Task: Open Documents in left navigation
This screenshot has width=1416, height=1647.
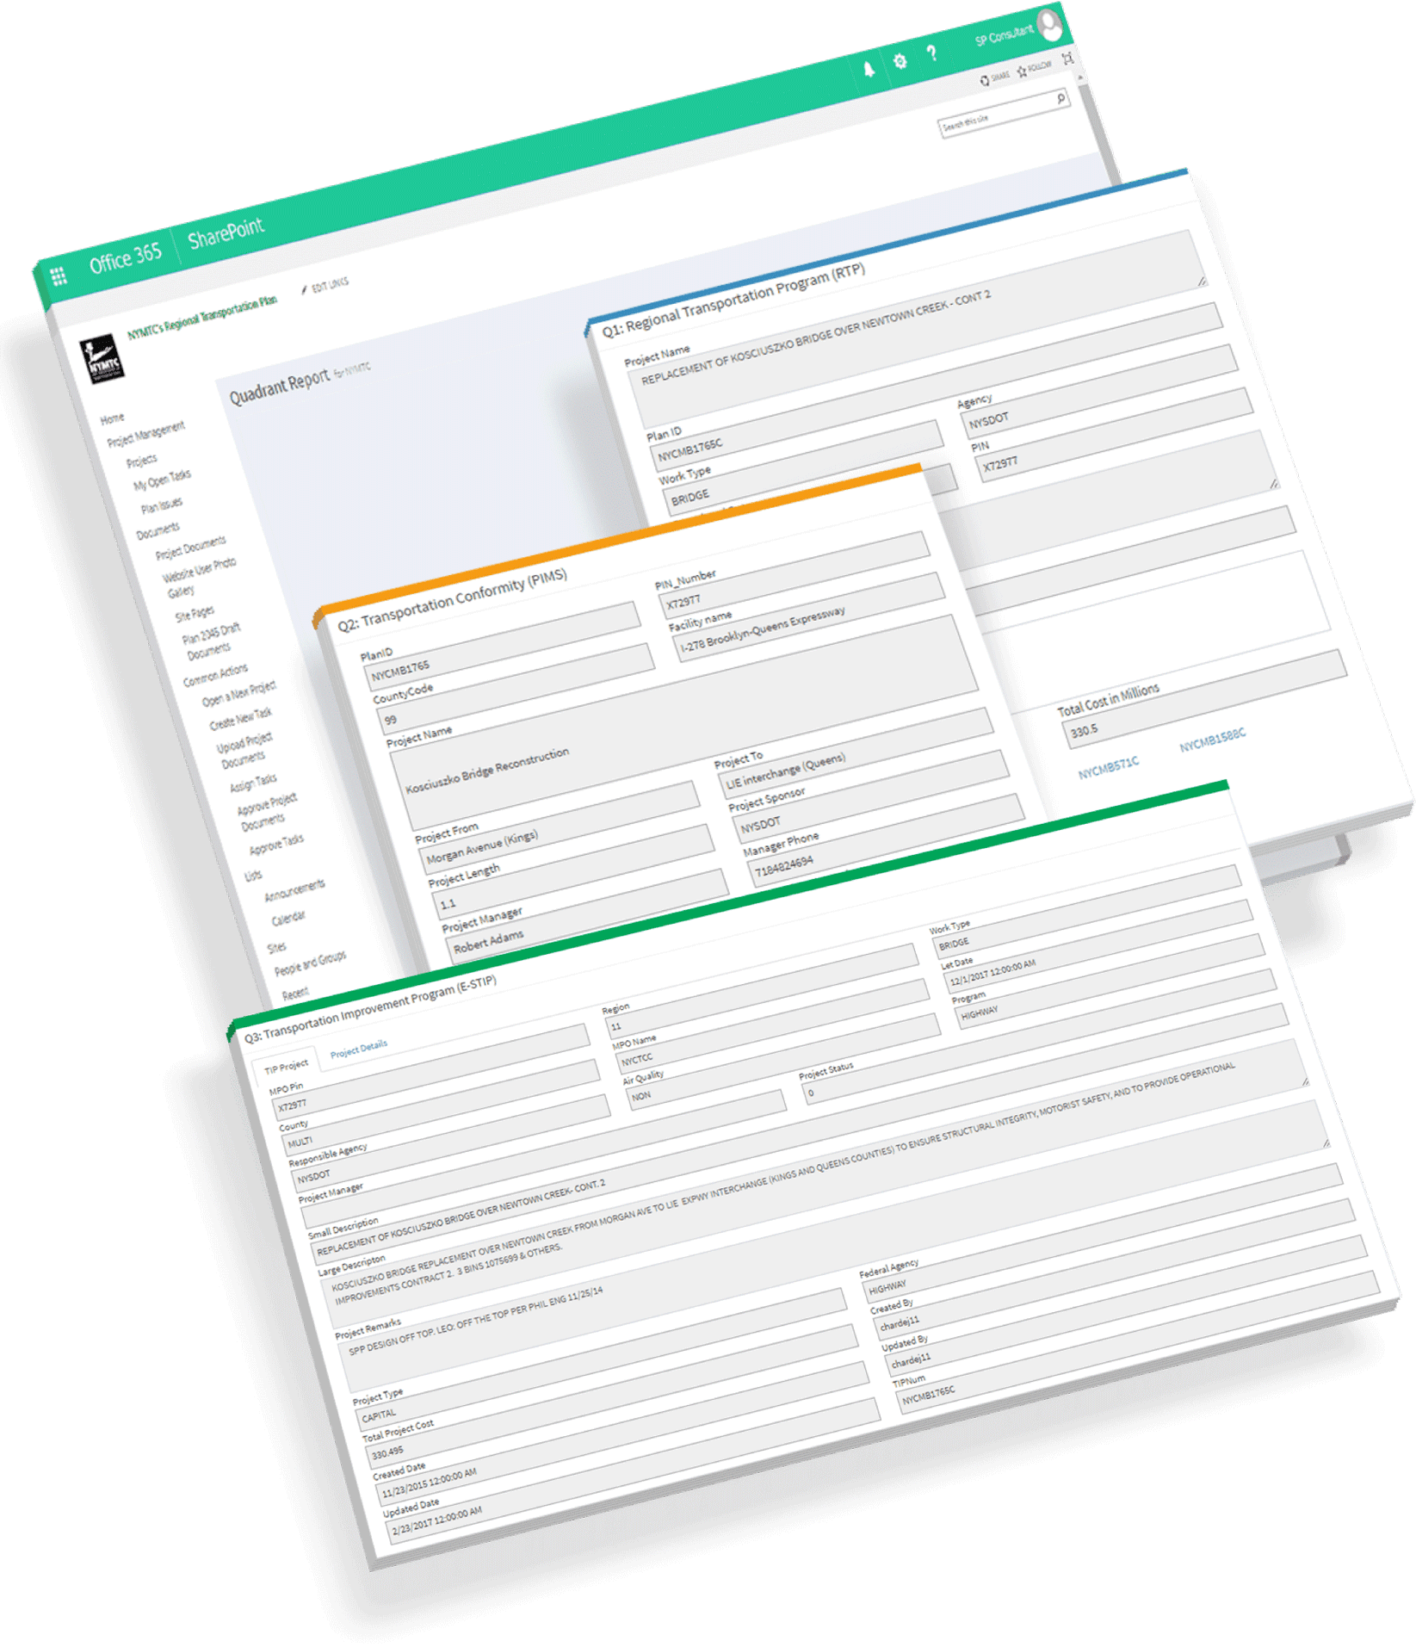Action: [x=158, y=531]
